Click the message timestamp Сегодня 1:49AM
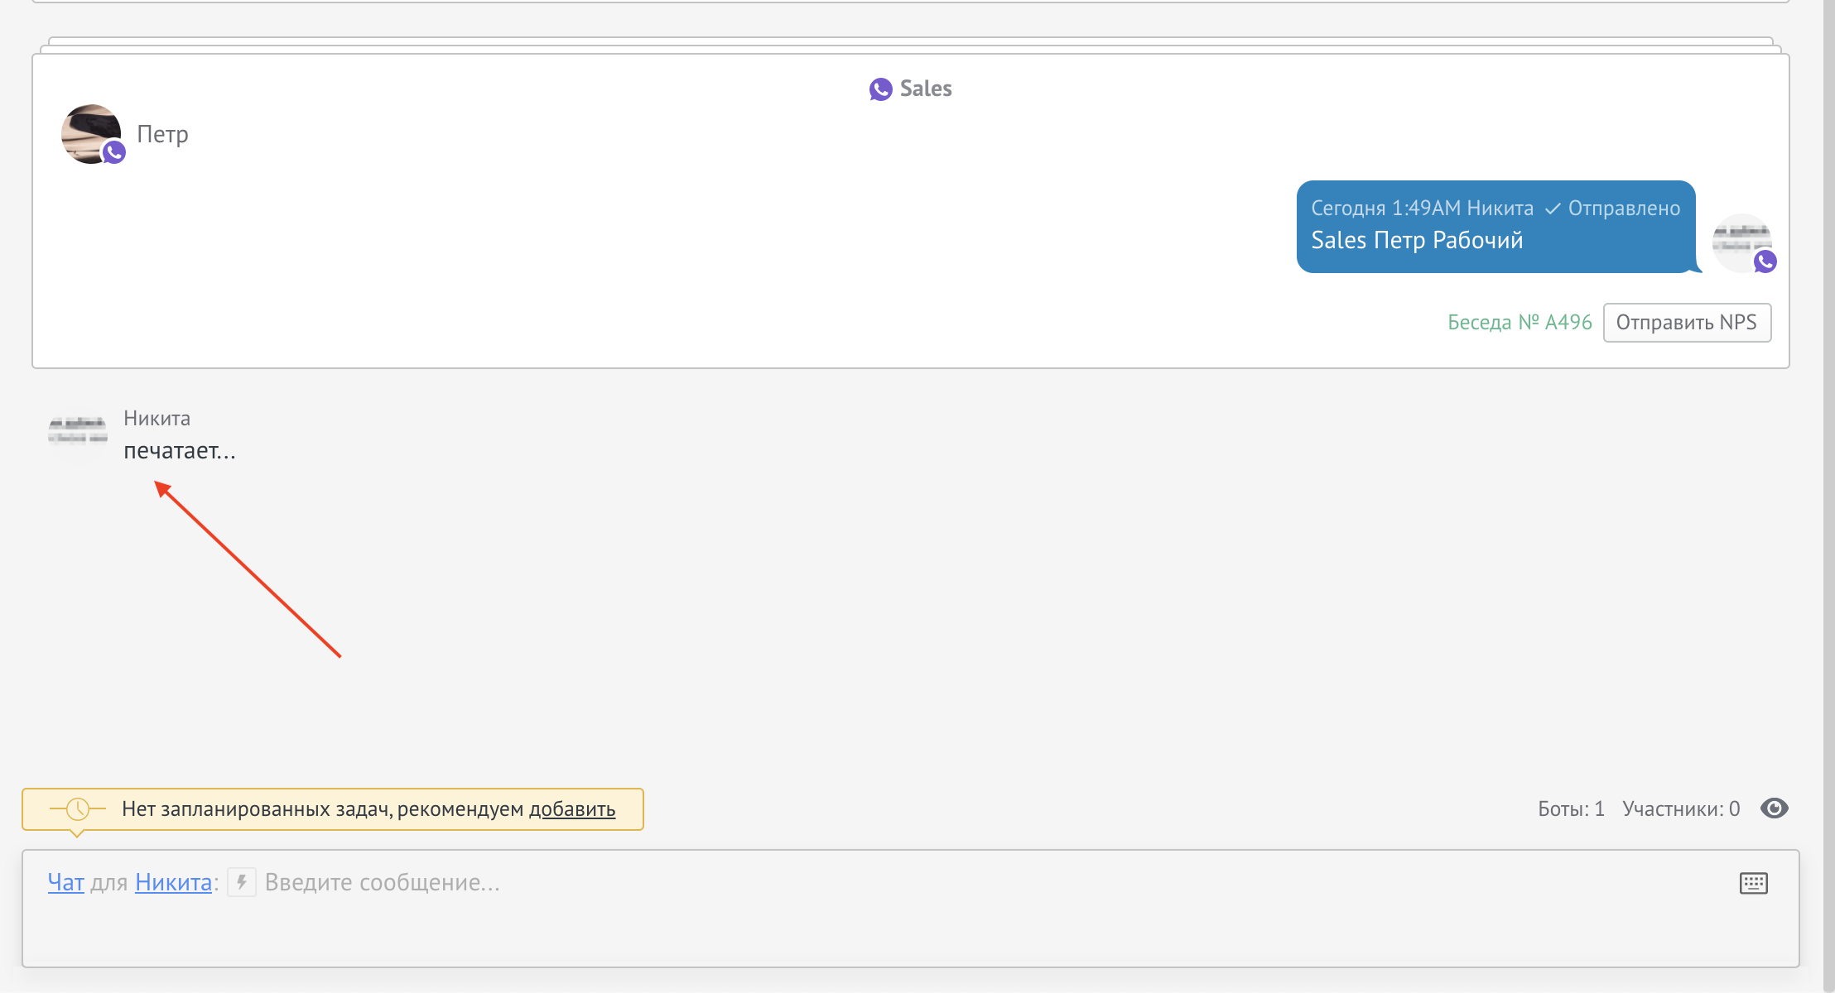This screenshot has height=993, width=1835. (x=1386, y=209)
